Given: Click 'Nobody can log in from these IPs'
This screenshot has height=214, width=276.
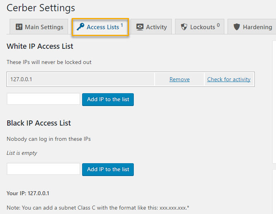Looking at the screenshot, I should pyautogui.click(x=48, y=139).
